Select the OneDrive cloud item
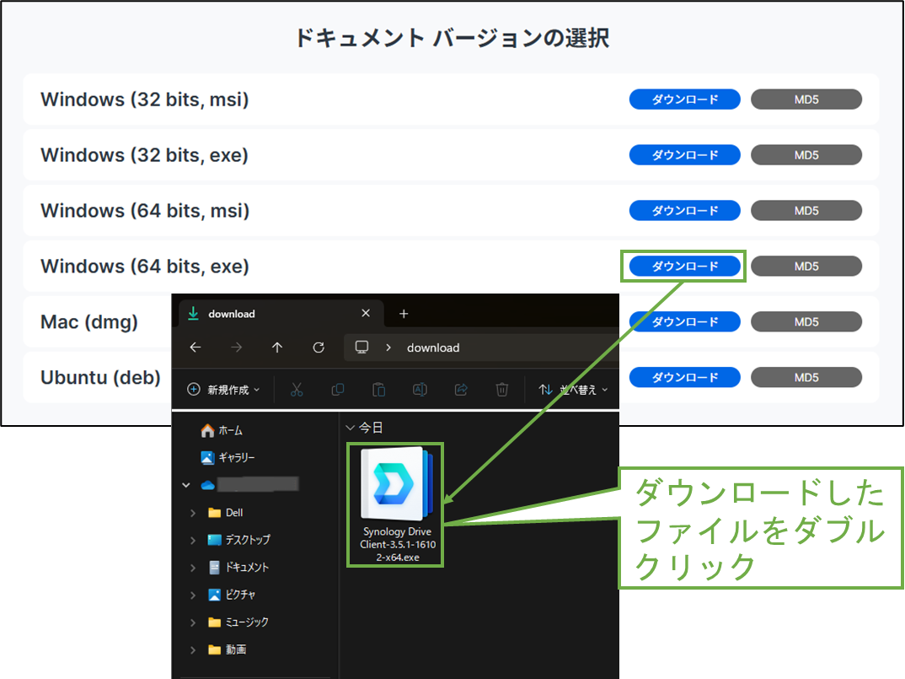 click(x=250, y=484)
